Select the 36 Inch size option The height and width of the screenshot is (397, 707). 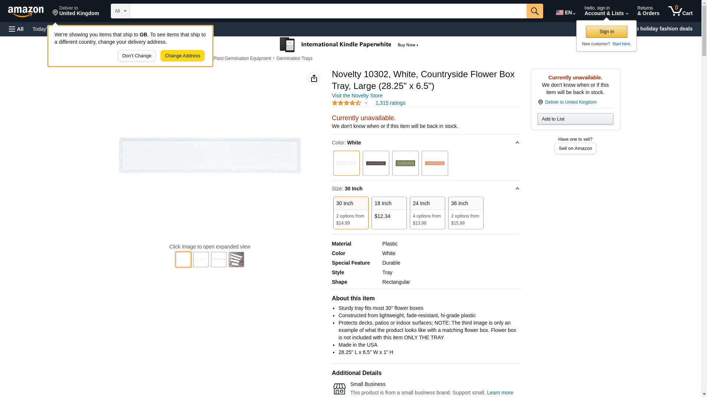click(465, 213)
